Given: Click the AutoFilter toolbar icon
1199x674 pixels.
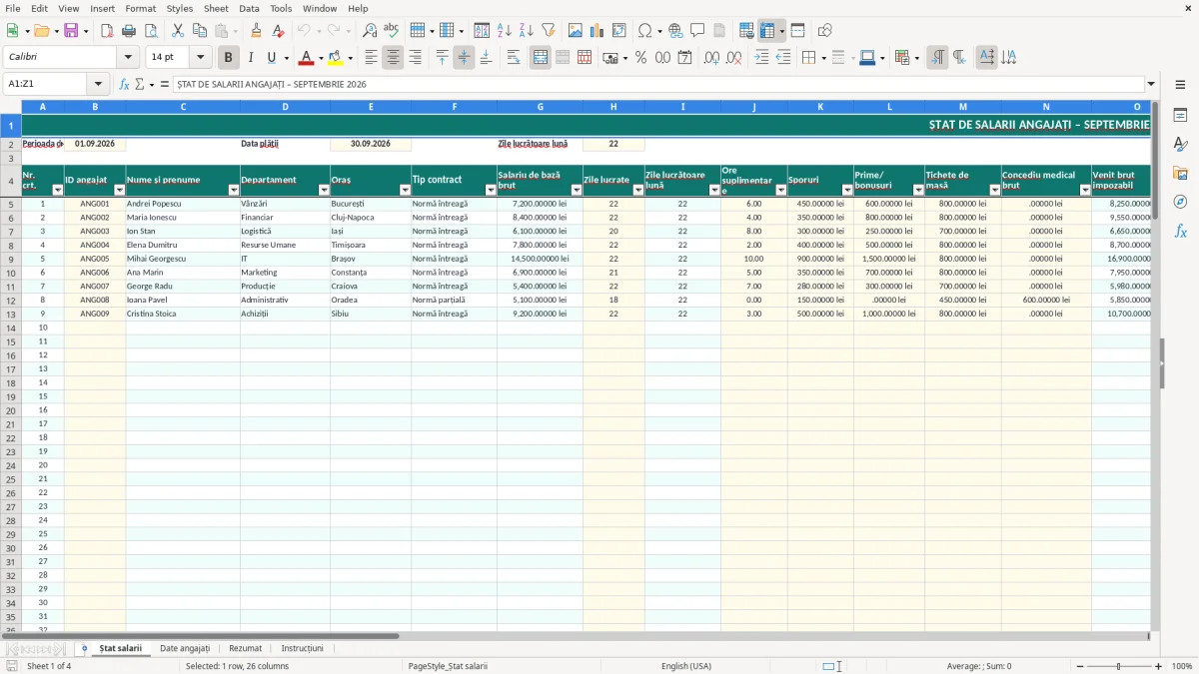Looking at the screenshot, I should [548, 31].
